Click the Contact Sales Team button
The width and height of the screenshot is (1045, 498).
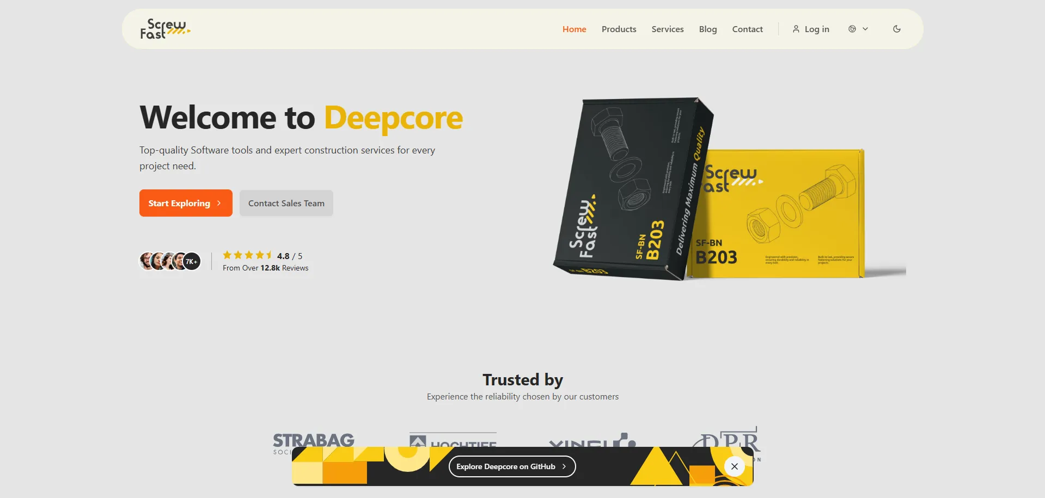click(286, 203)
